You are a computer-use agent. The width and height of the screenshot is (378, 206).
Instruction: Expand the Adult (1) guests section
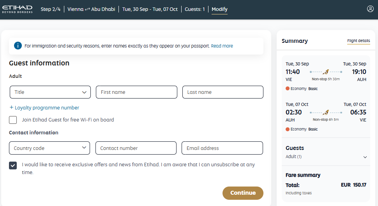[365, 157]
